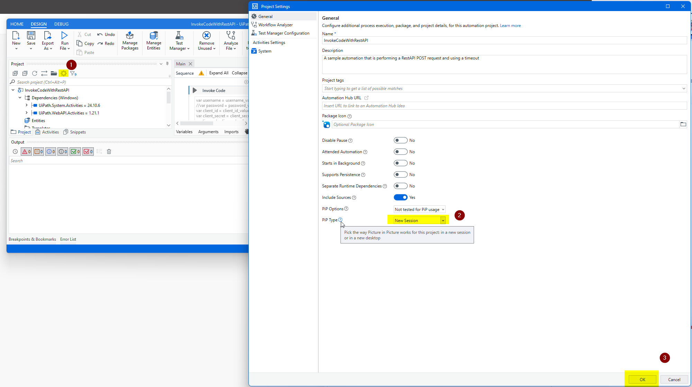Collapse the Dependencies (Windows) node
Screen dimensions: 692x387
click(20, 98)
